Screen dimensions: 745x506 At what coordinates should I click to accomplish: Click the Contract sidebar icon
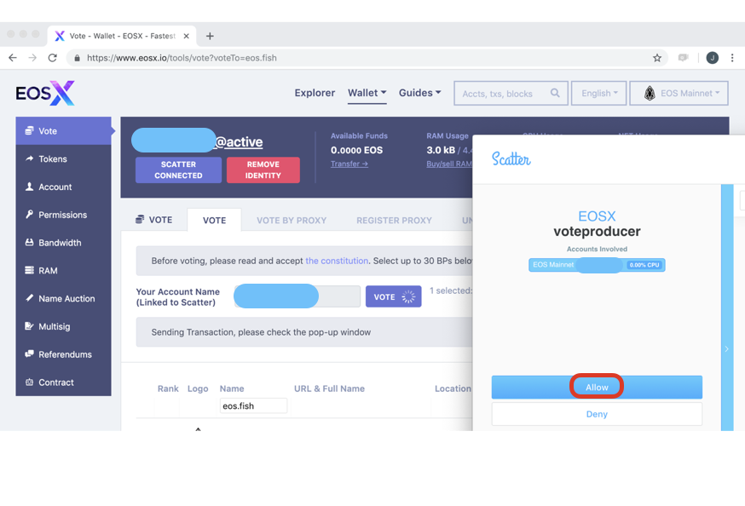(30, 382)
